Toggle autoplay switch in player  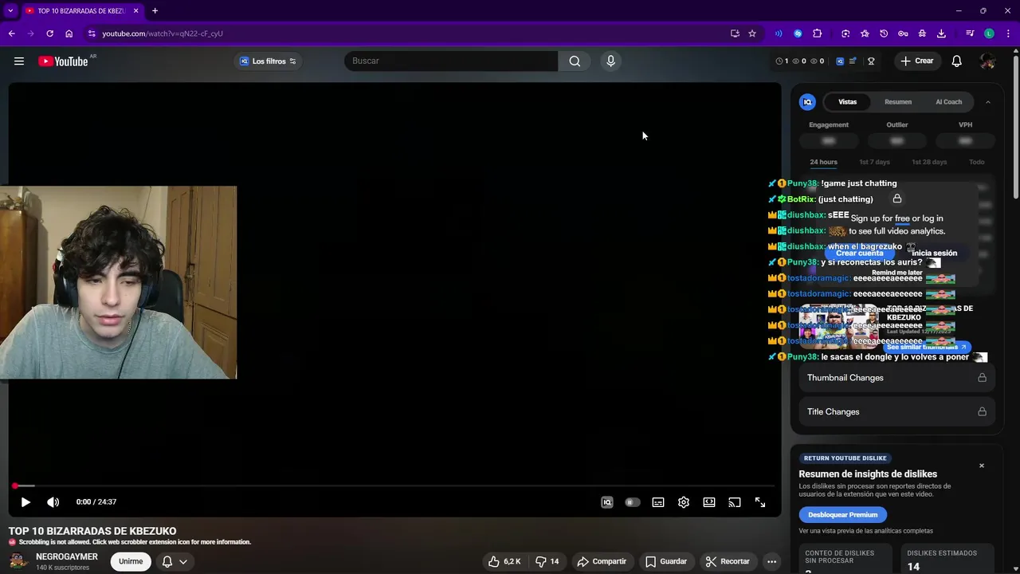[x=633, y=502]
